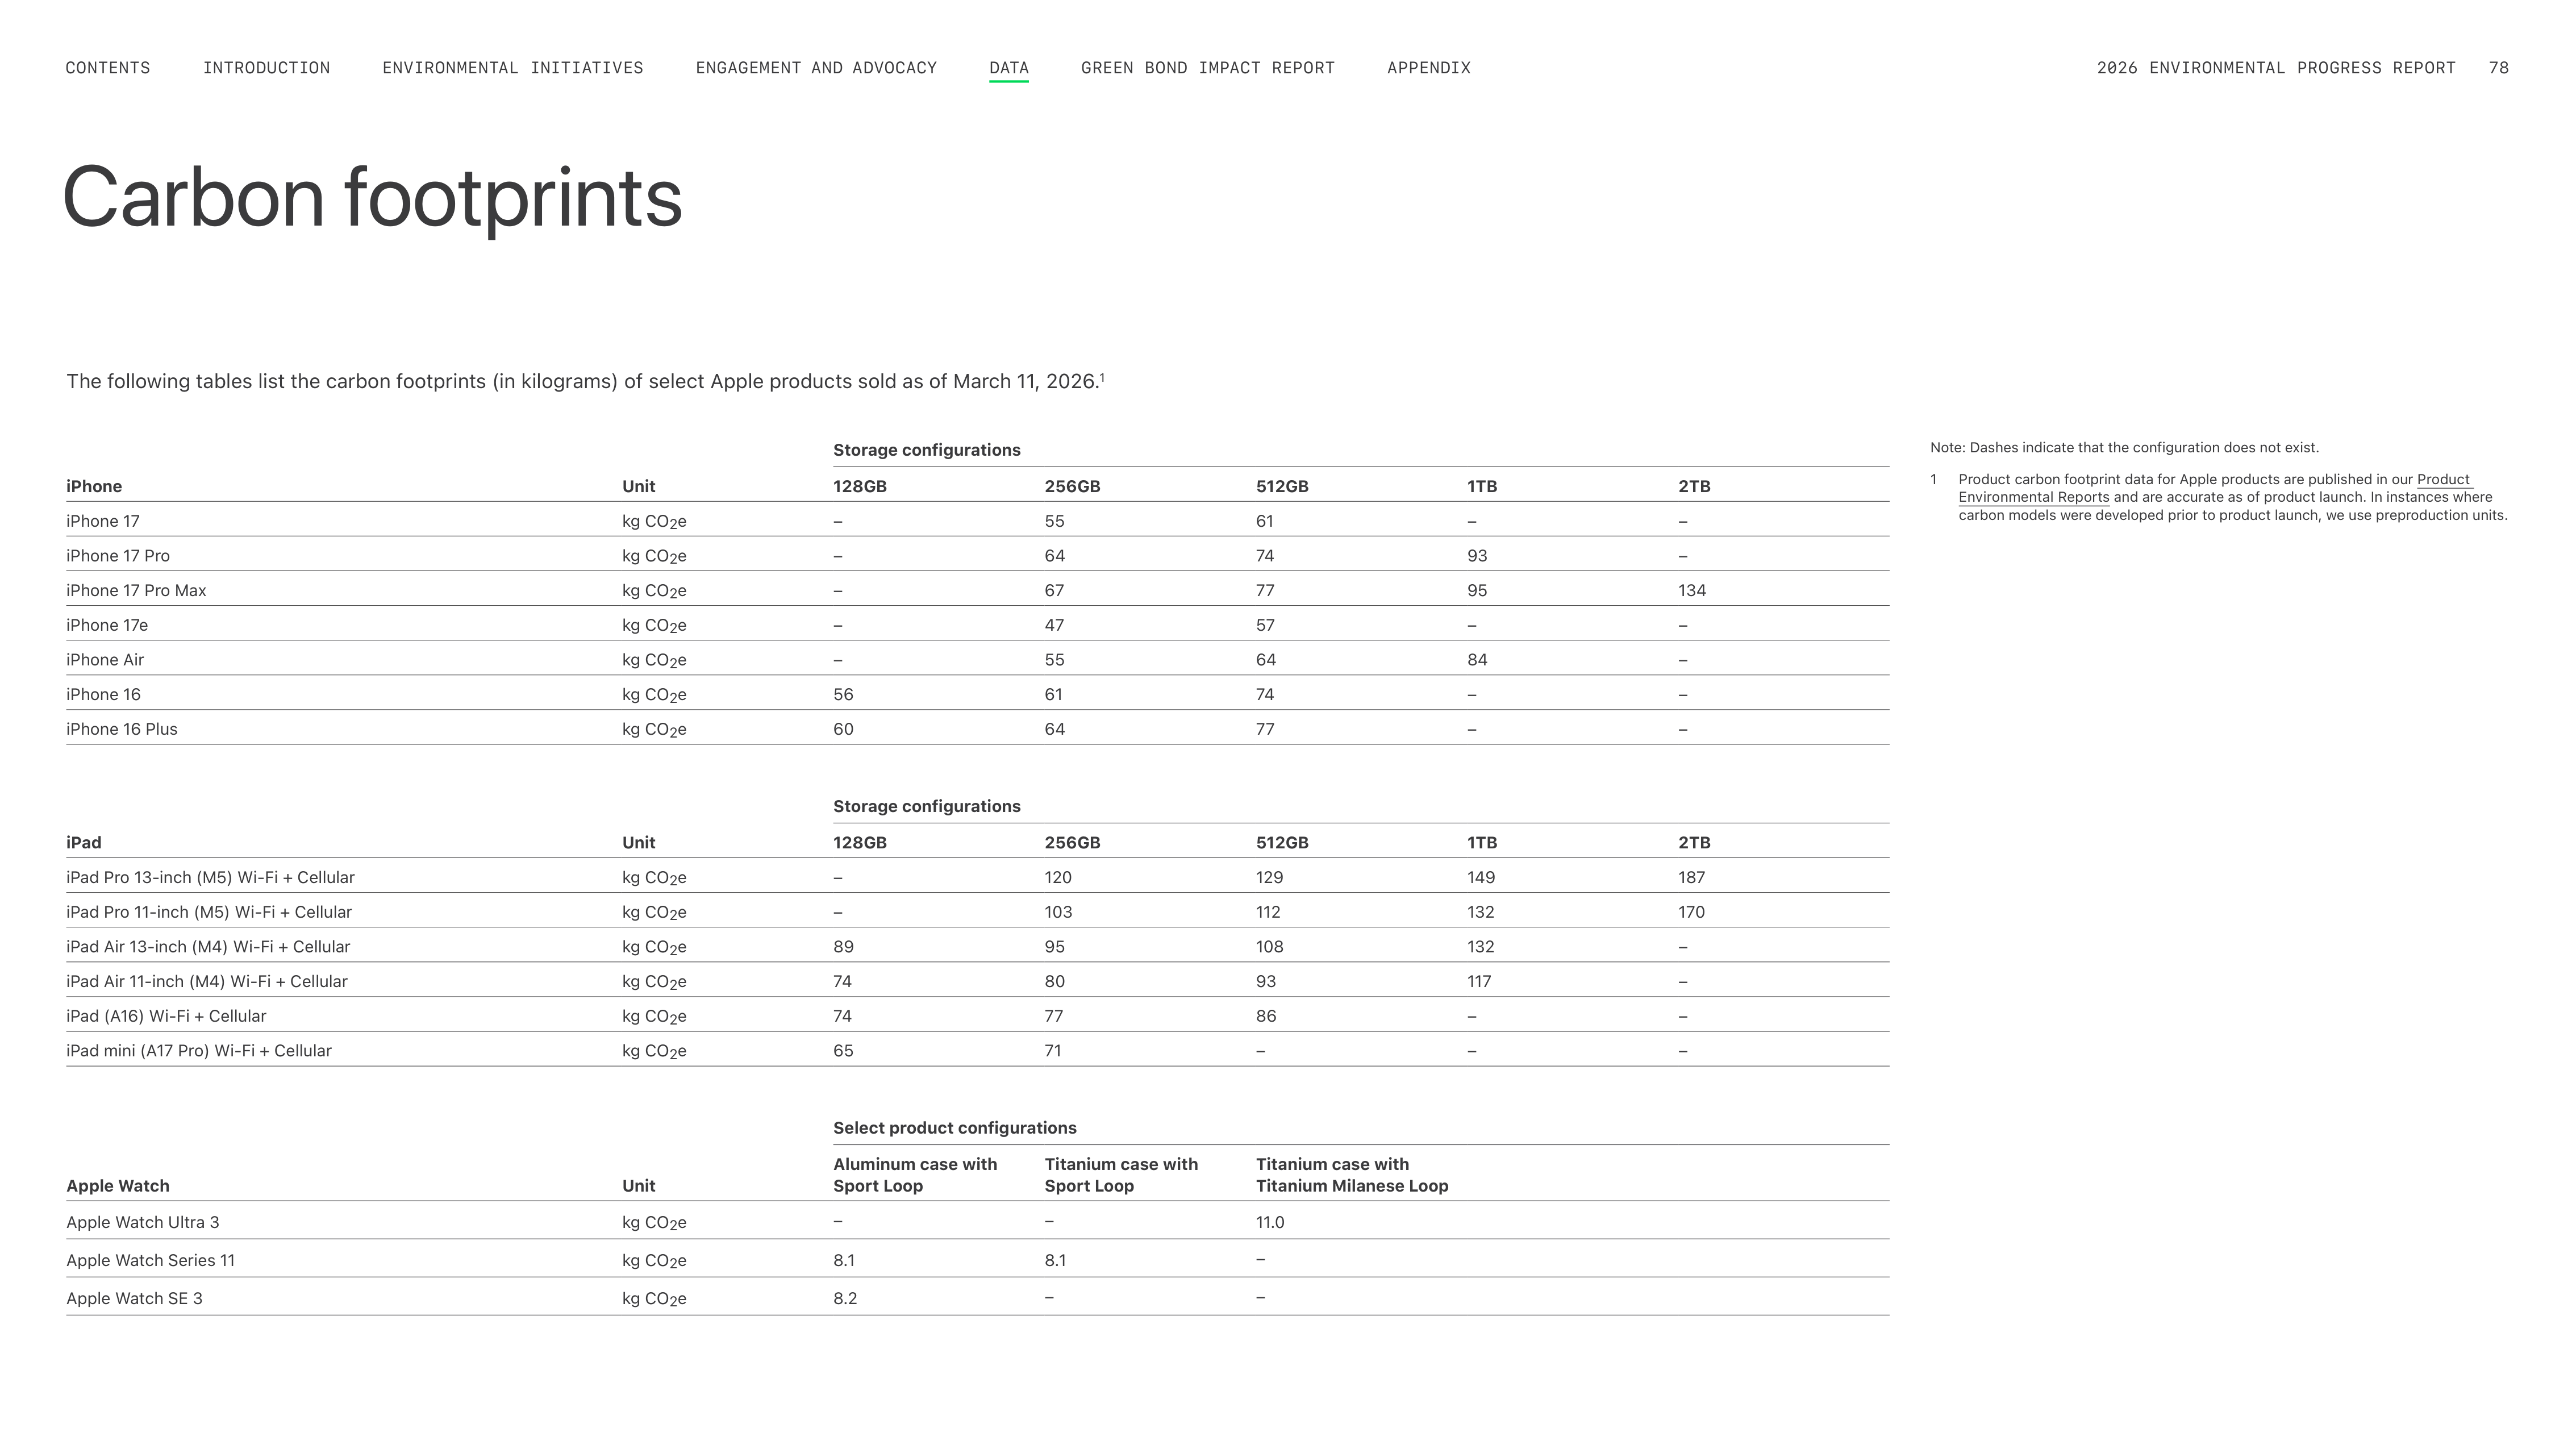The image size is (2576, 1449).
Task: Click Aluminum case with Sport Loop header
Action: point(915,1175)
